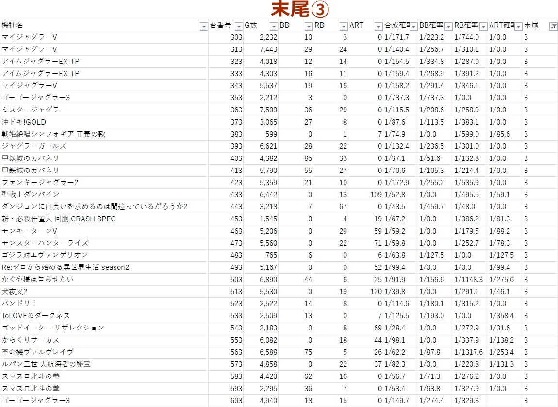Select the cell モンスターハンターライズ

[104, 243]
